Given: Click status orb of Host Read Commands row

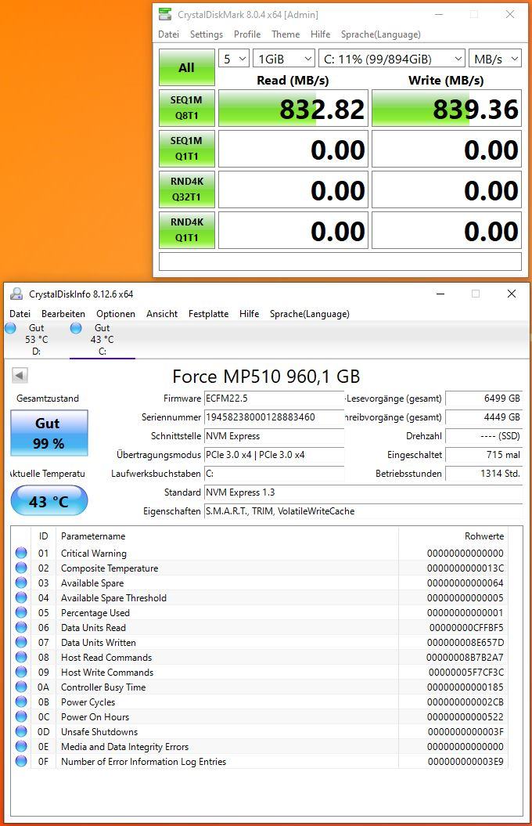Looking at the screenshot, I should [x=21, y=657].
